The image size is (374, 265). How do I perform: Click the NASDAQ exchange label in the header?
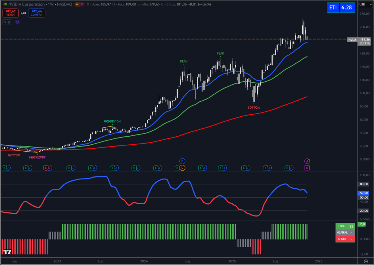point(65,4)
